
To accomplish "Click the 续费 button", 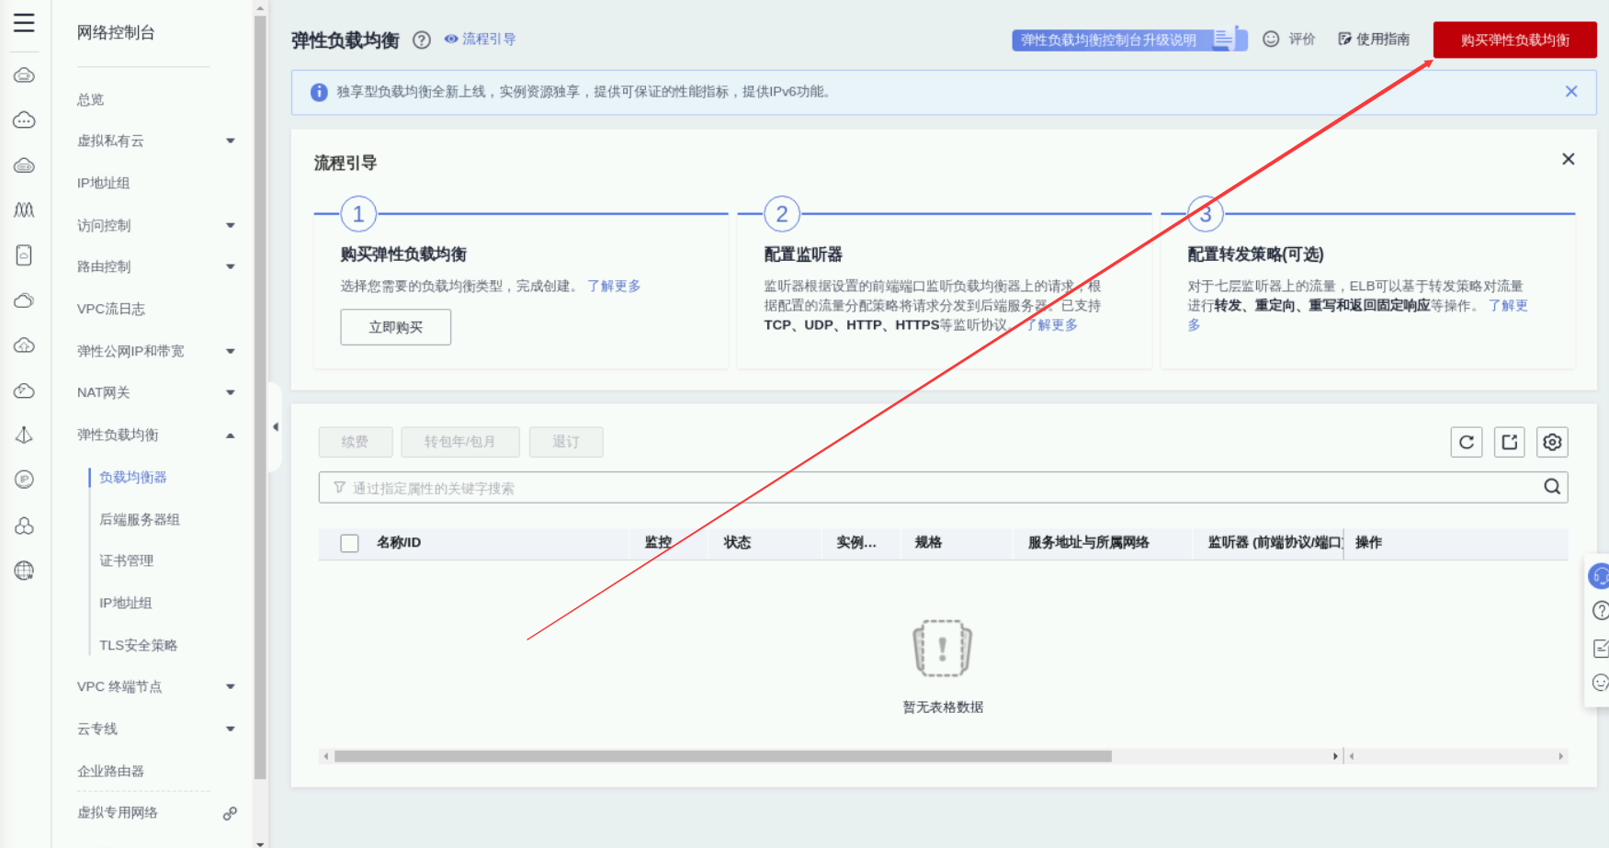I will (x=356, y=442).
